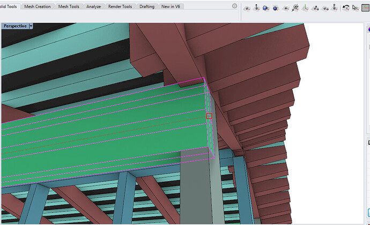Open the toolbar options gear
370x225 pixels.
point(234,6)
